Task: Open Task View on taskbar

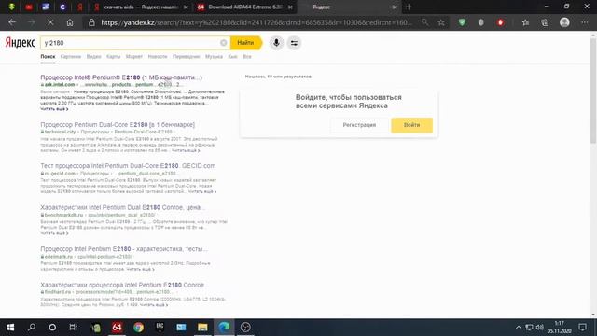Action: 73,328
